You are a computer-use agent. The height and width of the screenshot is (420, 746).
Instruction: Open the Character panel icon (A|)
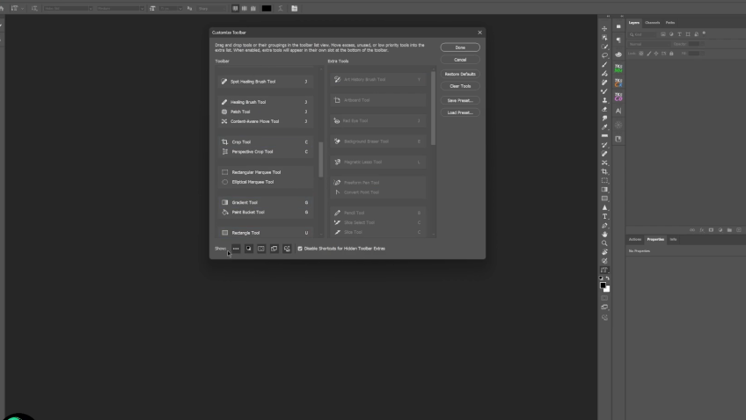[618, 111]
